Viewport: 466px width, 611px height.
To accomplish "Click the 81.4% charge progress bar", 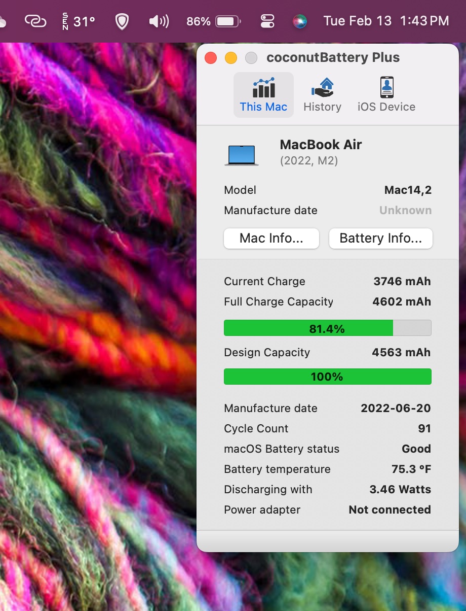I will [328, 328].
